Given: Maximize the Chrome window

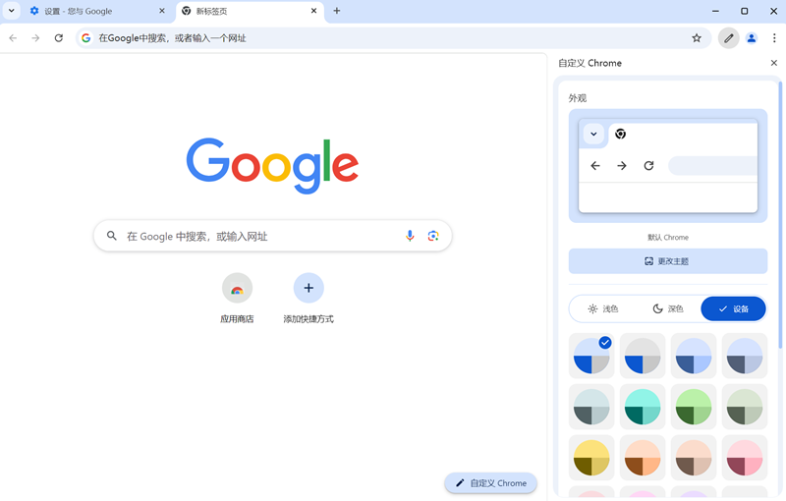Looking at the screenshot, I should point(745,11).
